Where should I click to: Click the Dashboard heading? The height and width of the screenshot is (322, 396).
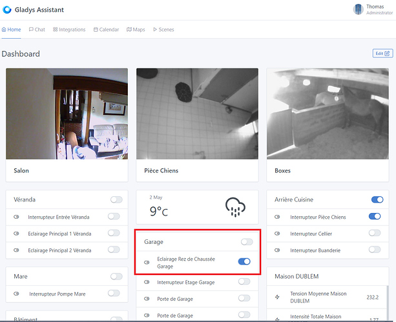[x=21, y=54]
